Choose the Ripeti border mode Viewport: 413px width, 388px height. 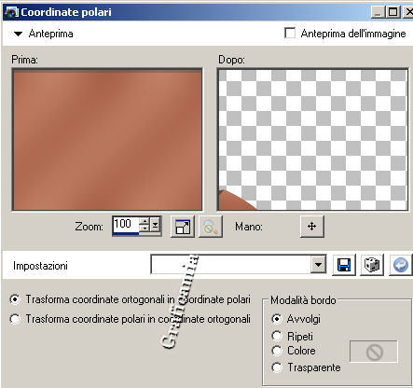click(x=277, y=336)
